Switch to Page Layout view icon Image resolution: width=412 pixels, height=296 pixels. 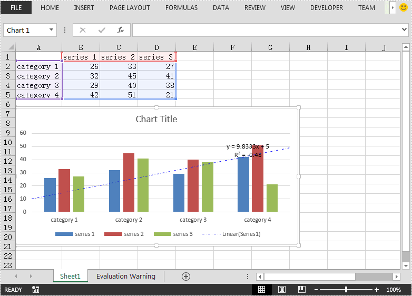282,290
